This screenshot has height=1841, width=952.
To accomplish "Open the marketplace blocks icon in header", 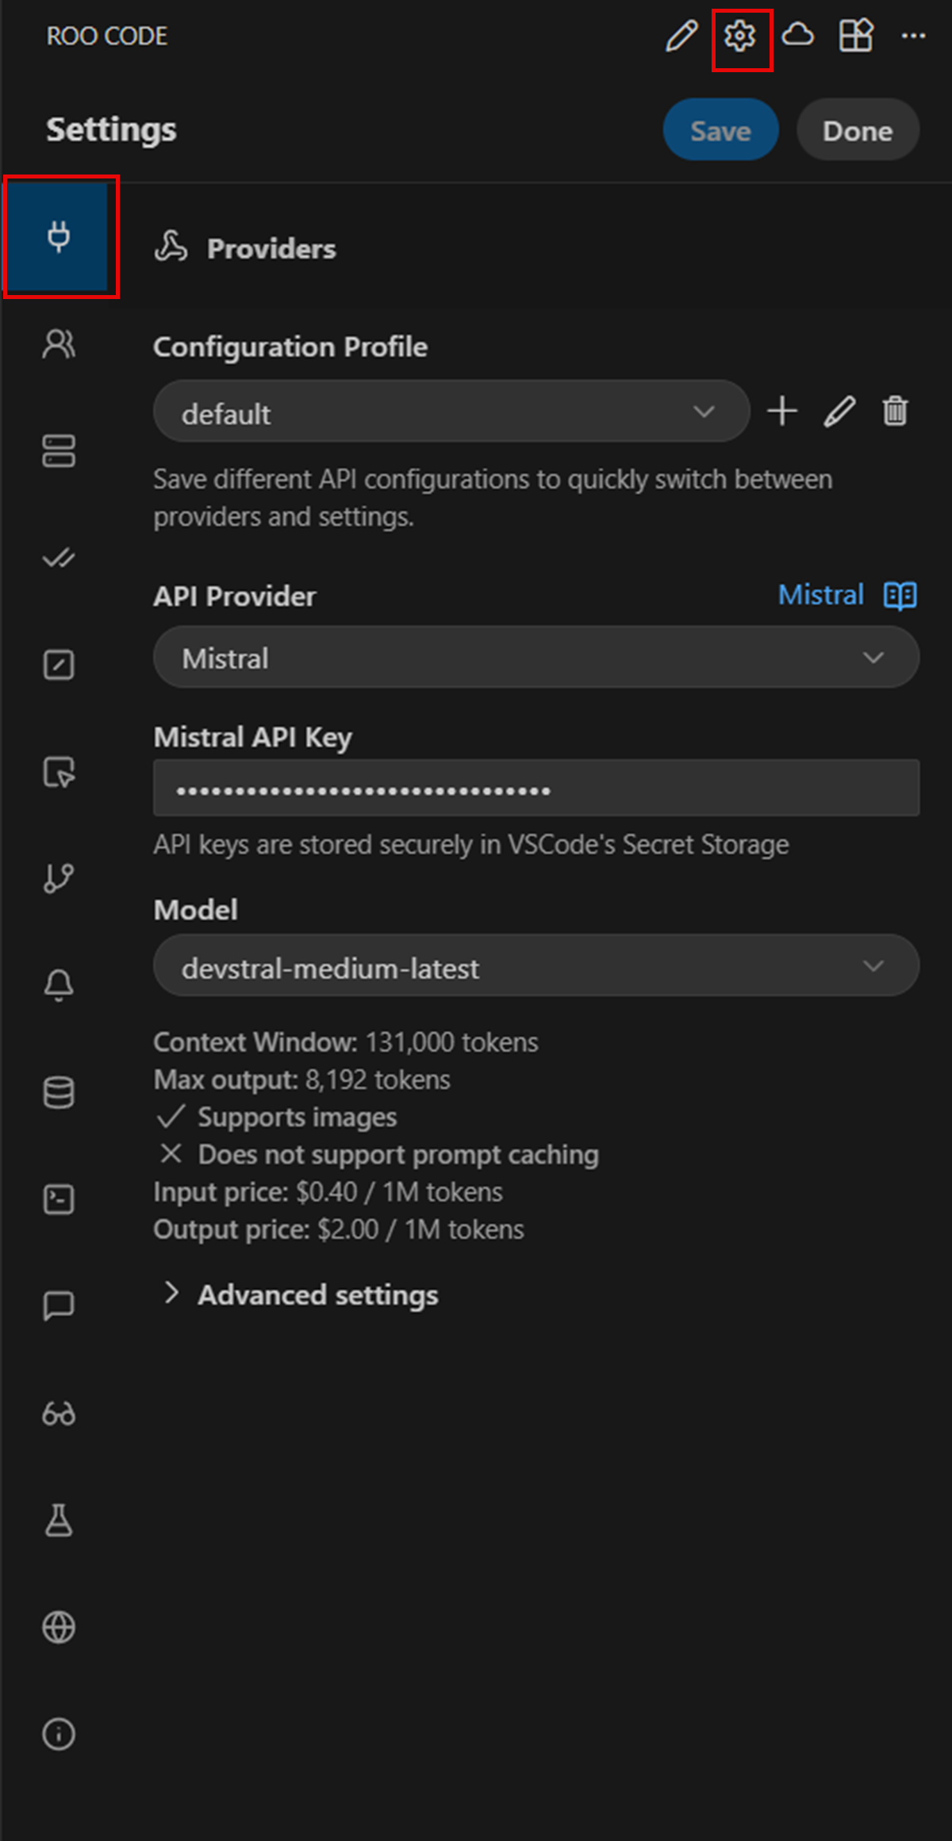I will (x=856, y=36).
